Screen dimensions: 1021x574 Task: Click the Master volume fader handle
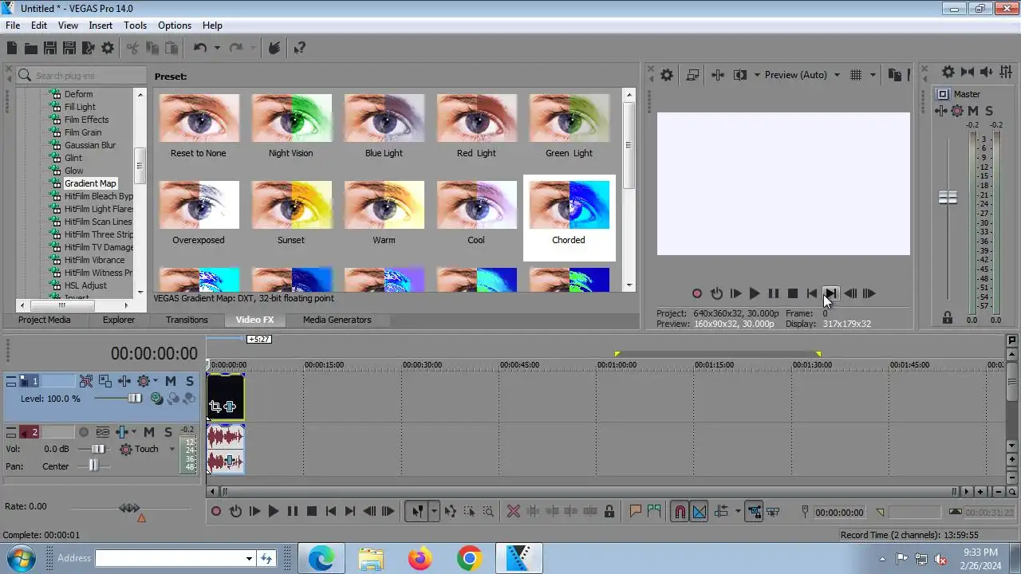coord(948,197)
